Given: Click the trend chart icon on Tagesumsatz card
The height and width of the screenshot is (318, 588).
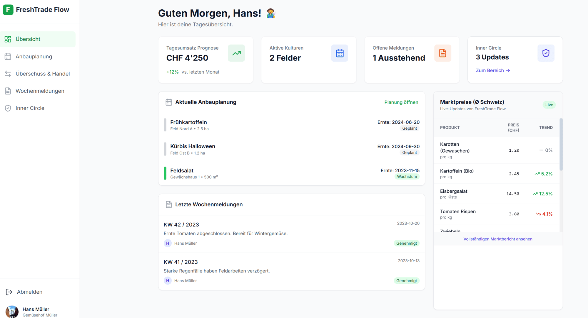Looking at the screenshot, I should [236, 53].
